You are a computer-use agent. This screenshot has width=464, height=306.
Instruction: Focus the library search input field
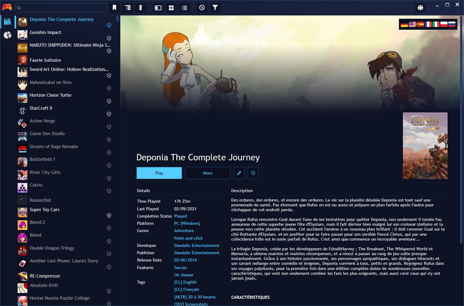click(x=61, y=8)
